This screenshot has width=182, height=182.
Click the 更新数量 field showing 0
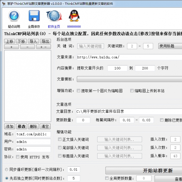tap(83, 120)
